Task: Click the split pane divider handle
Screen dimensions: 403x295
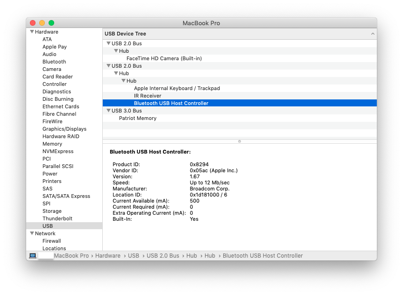Action: [x=240, y=141]
